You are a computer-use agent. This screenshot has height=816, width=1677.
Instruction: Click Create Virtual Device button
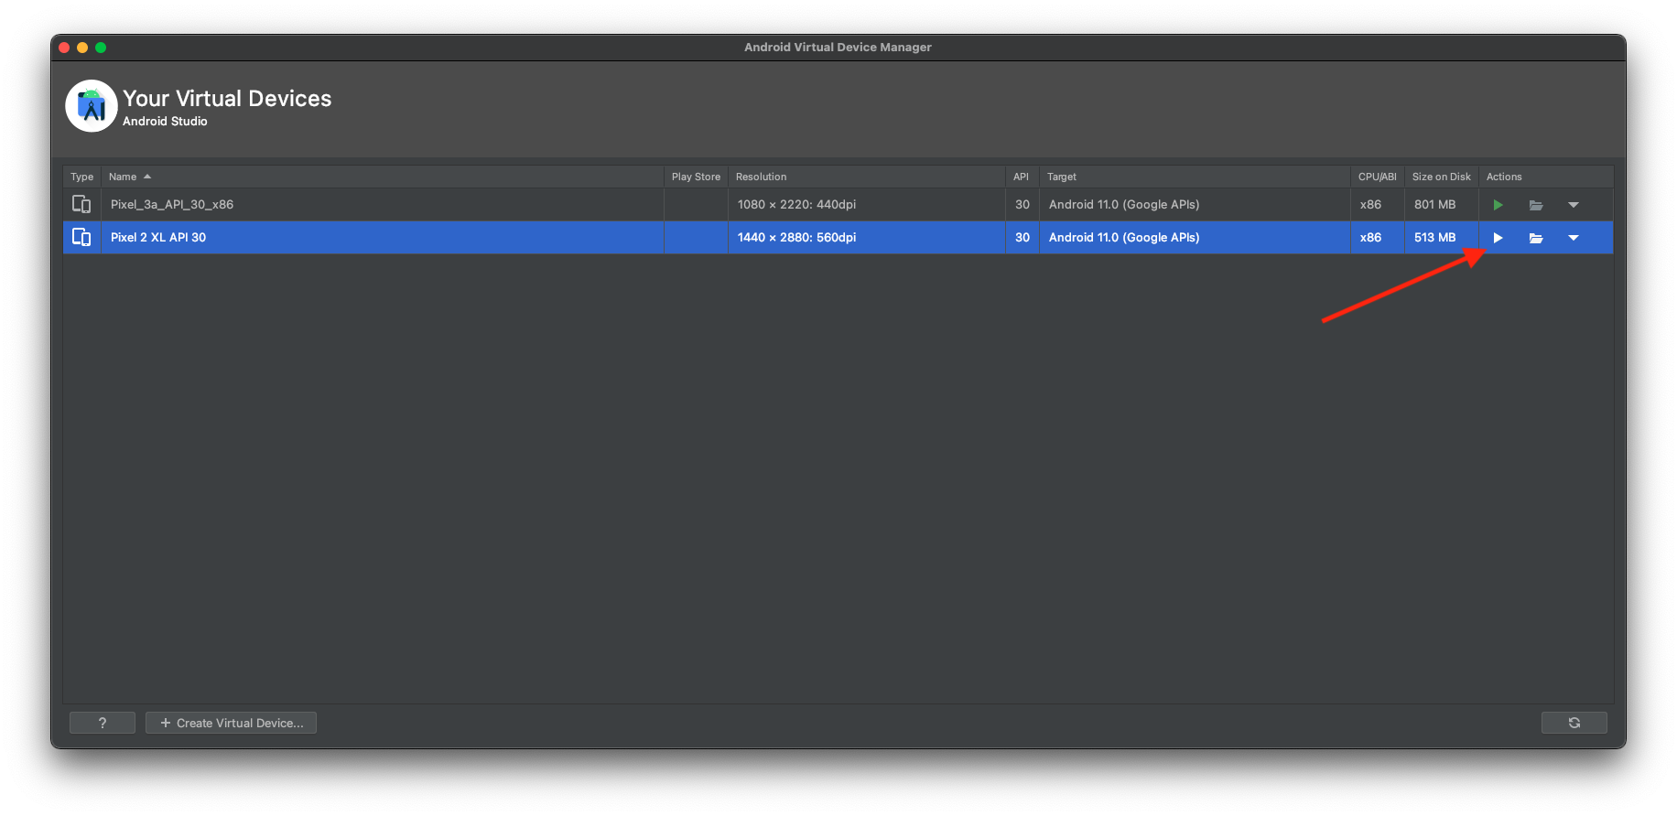coord(231,723)
